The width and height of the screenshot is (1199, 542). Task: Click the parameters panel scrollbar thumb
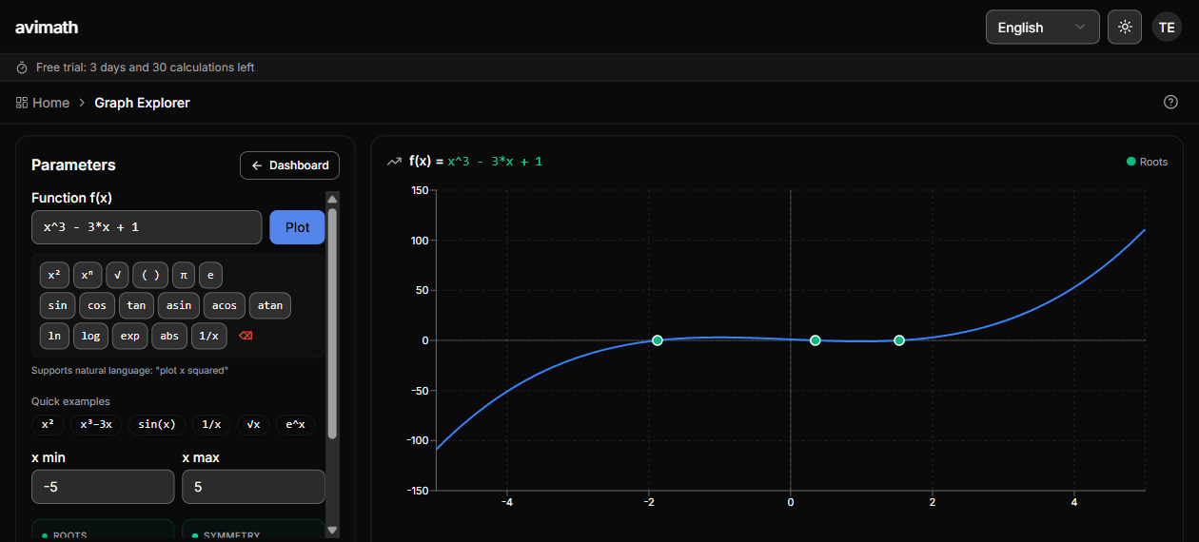pyautogui.click(x=332, y=323)
